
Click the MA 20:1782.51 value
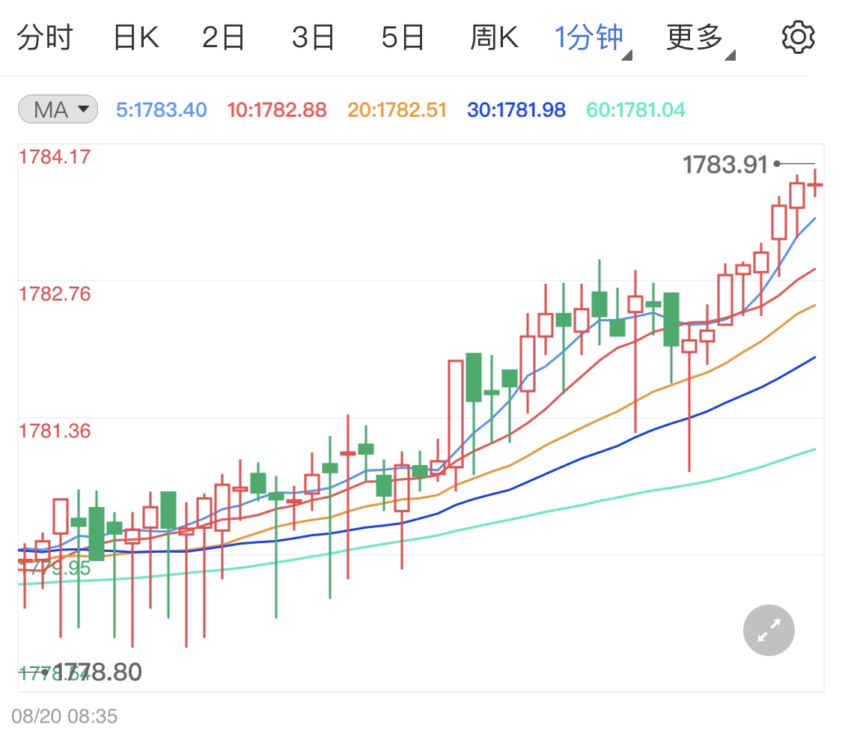(x=397, y=109)
